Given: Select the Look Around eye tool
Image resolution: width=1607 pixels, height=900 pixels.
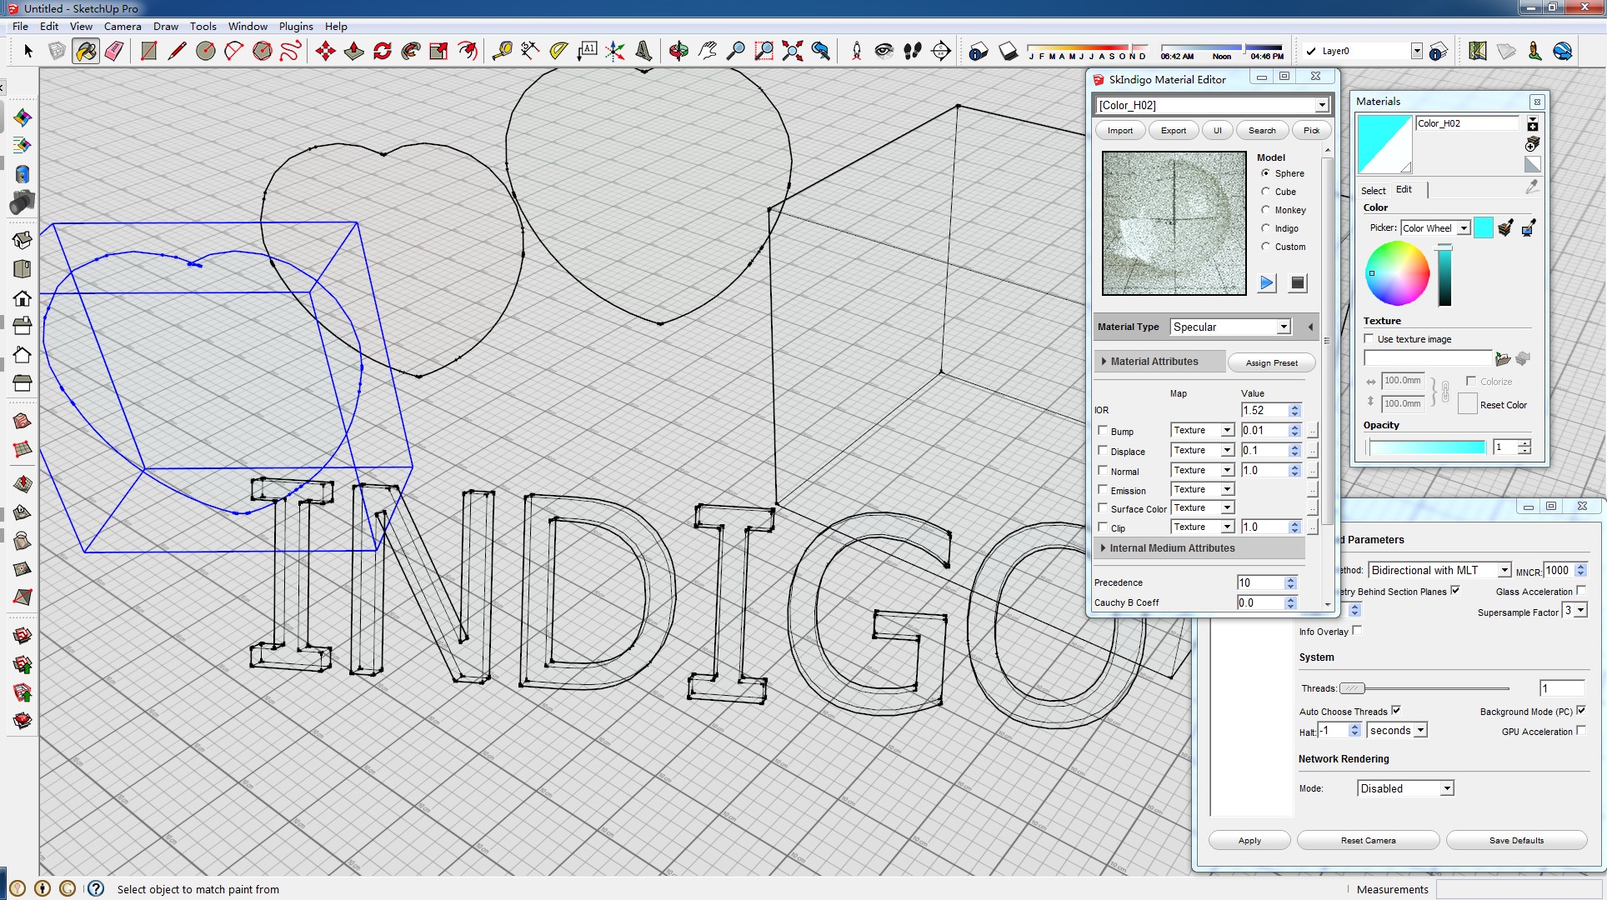Looking at the screenshot, I should pos(884,52).
